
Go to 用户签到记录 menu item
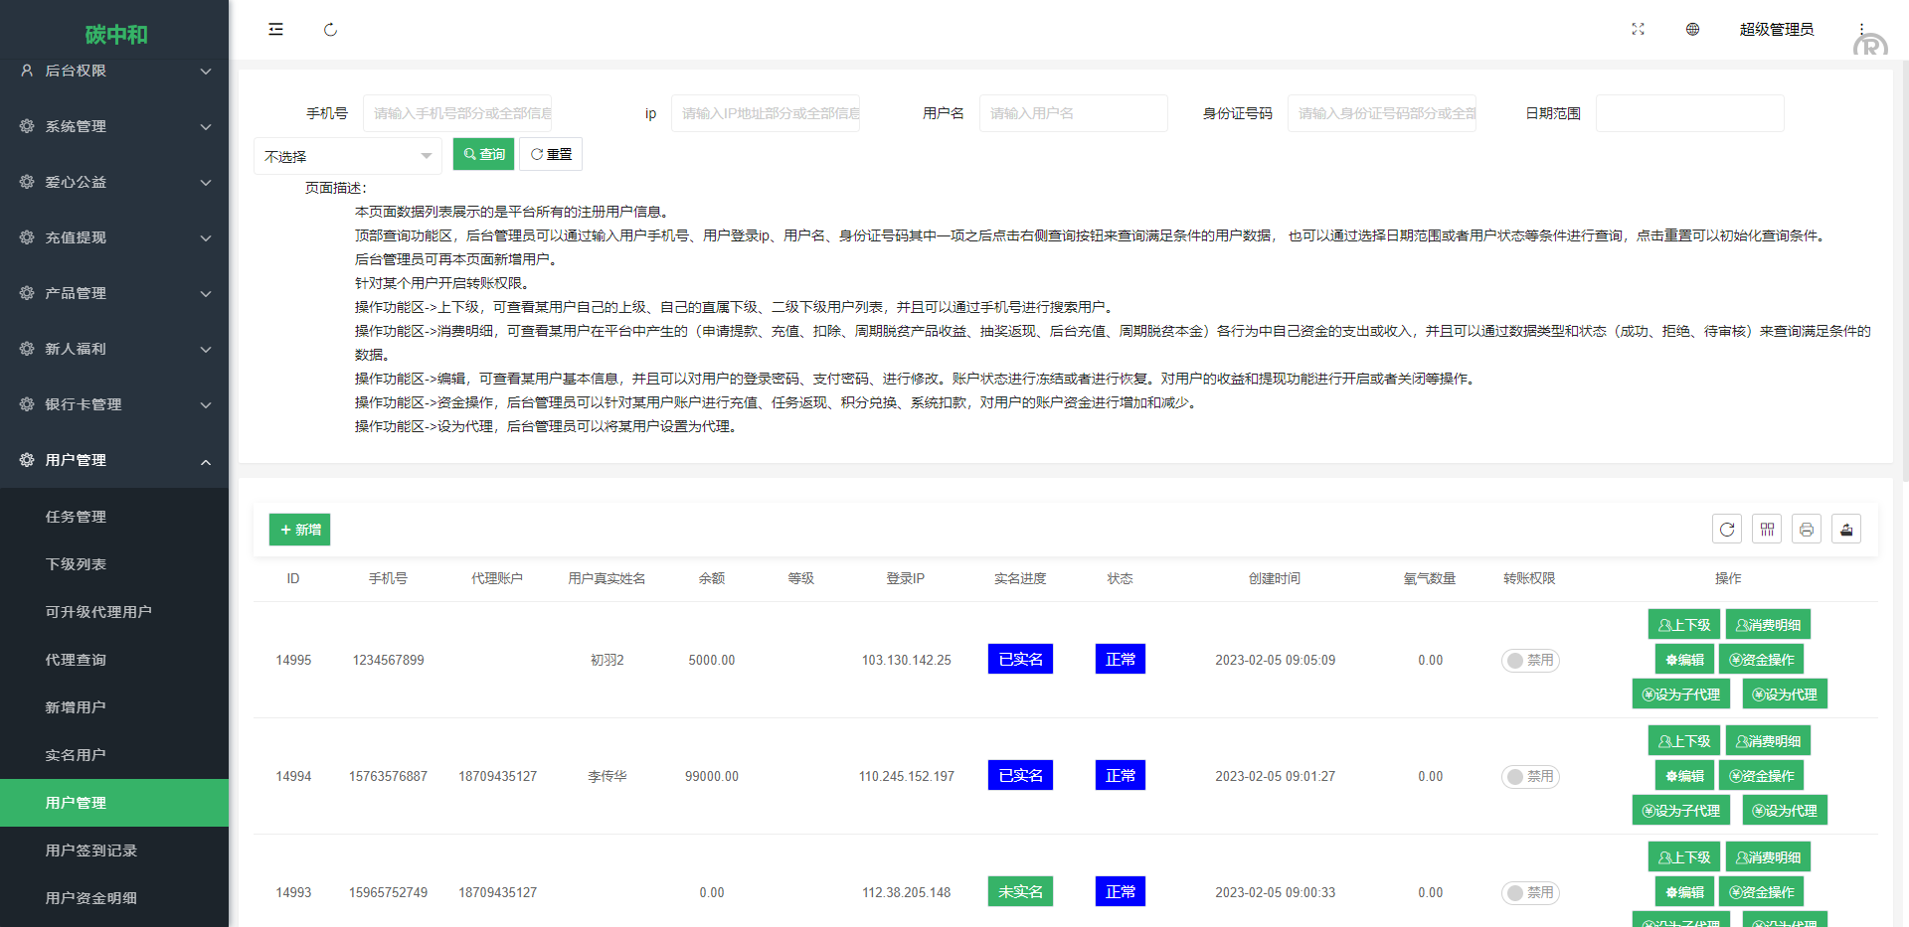tap(91, 850)
